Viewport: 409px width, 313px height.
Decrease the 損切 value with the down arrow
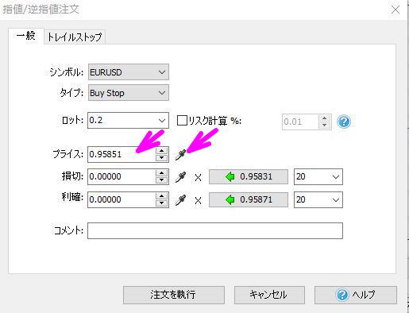pos(161,180)
